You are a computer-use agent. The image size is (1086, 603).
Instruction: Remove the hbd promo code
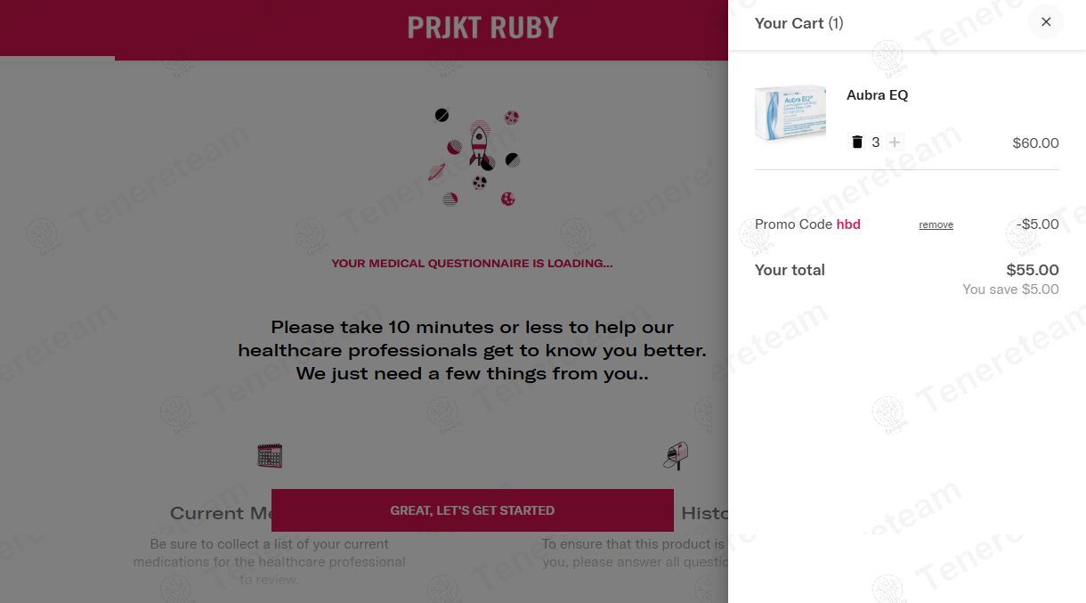click(936, 225)
